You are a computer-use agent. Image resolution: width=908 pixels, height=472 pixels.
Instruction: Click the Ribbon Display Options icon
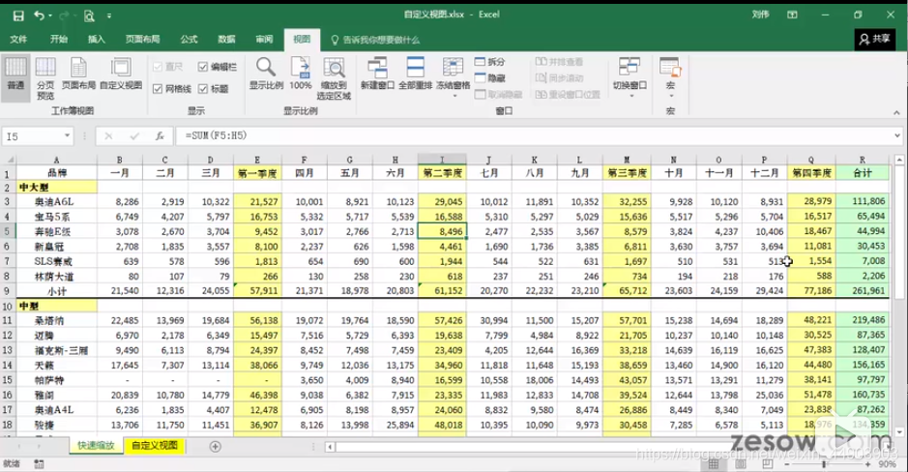click(792, 15)
